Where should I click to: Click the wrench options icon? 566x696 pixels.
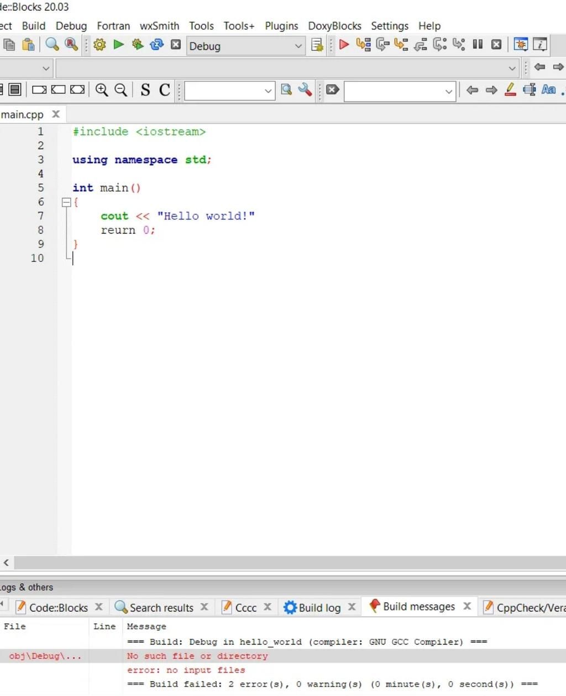[x=305, y=90]
